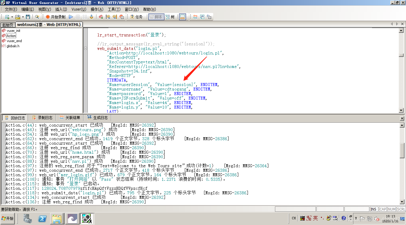Open dropdown arrow beside New Script icon
The width and height of the screenshot is (406, 225).
pos(12,17)
